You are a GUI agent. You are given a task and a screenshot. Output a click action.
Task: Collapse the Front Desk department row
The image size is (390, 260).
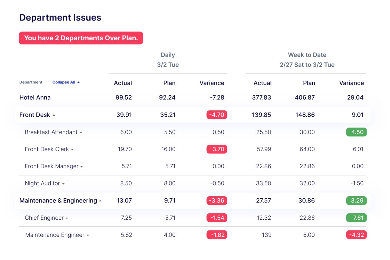click(x=54, y=115)
